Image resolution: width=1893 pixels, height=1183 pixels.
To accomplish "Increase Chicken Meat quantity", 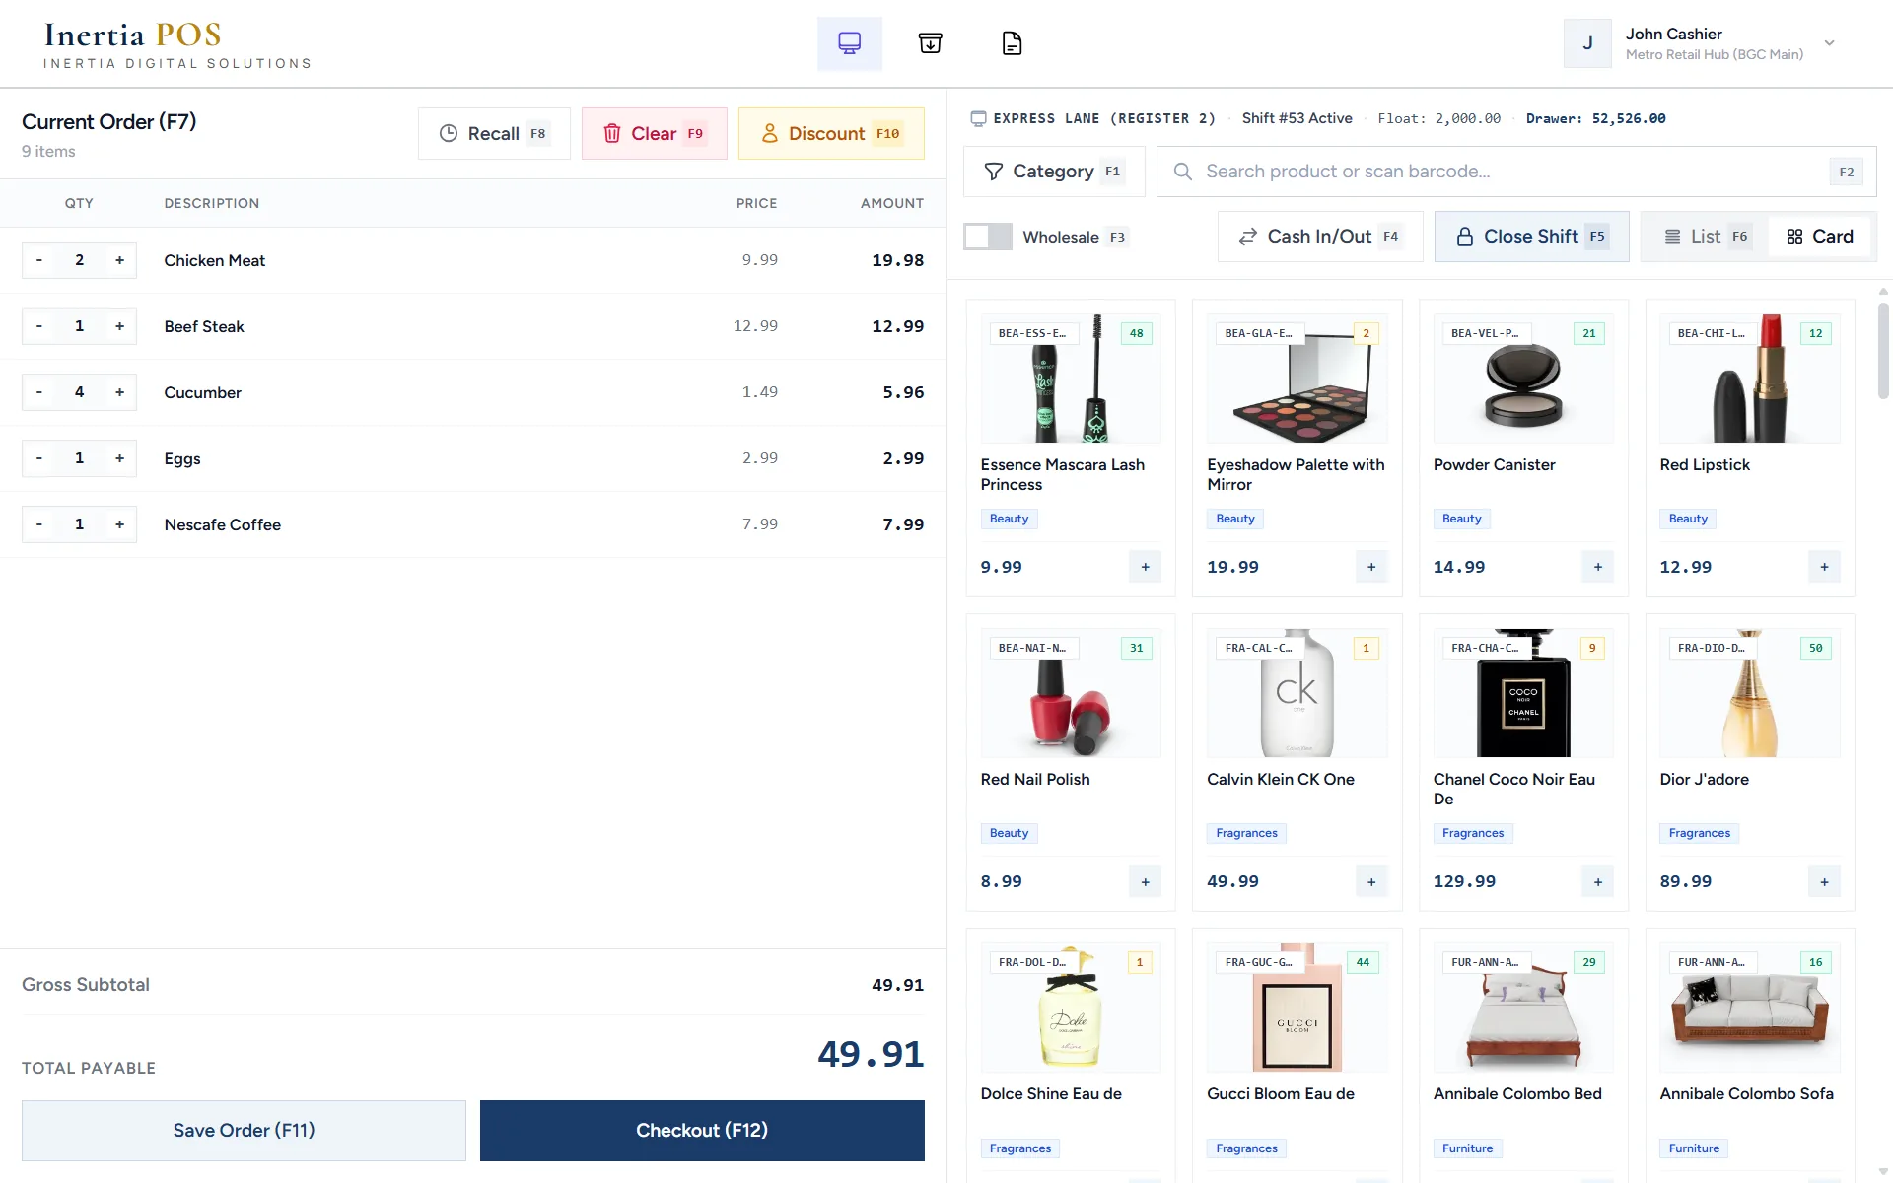I will [119, 260].
